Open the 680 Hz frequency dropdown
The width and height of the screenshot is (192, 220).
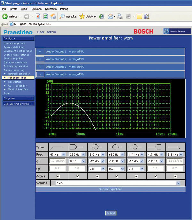122,155
